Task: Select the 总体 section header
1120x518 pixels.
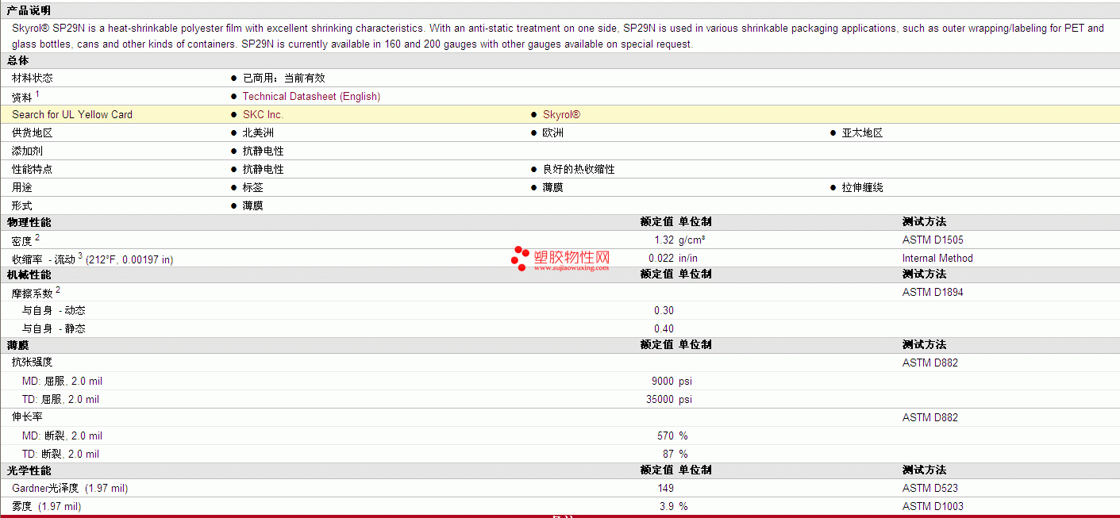Action: [x=17, y=61]
